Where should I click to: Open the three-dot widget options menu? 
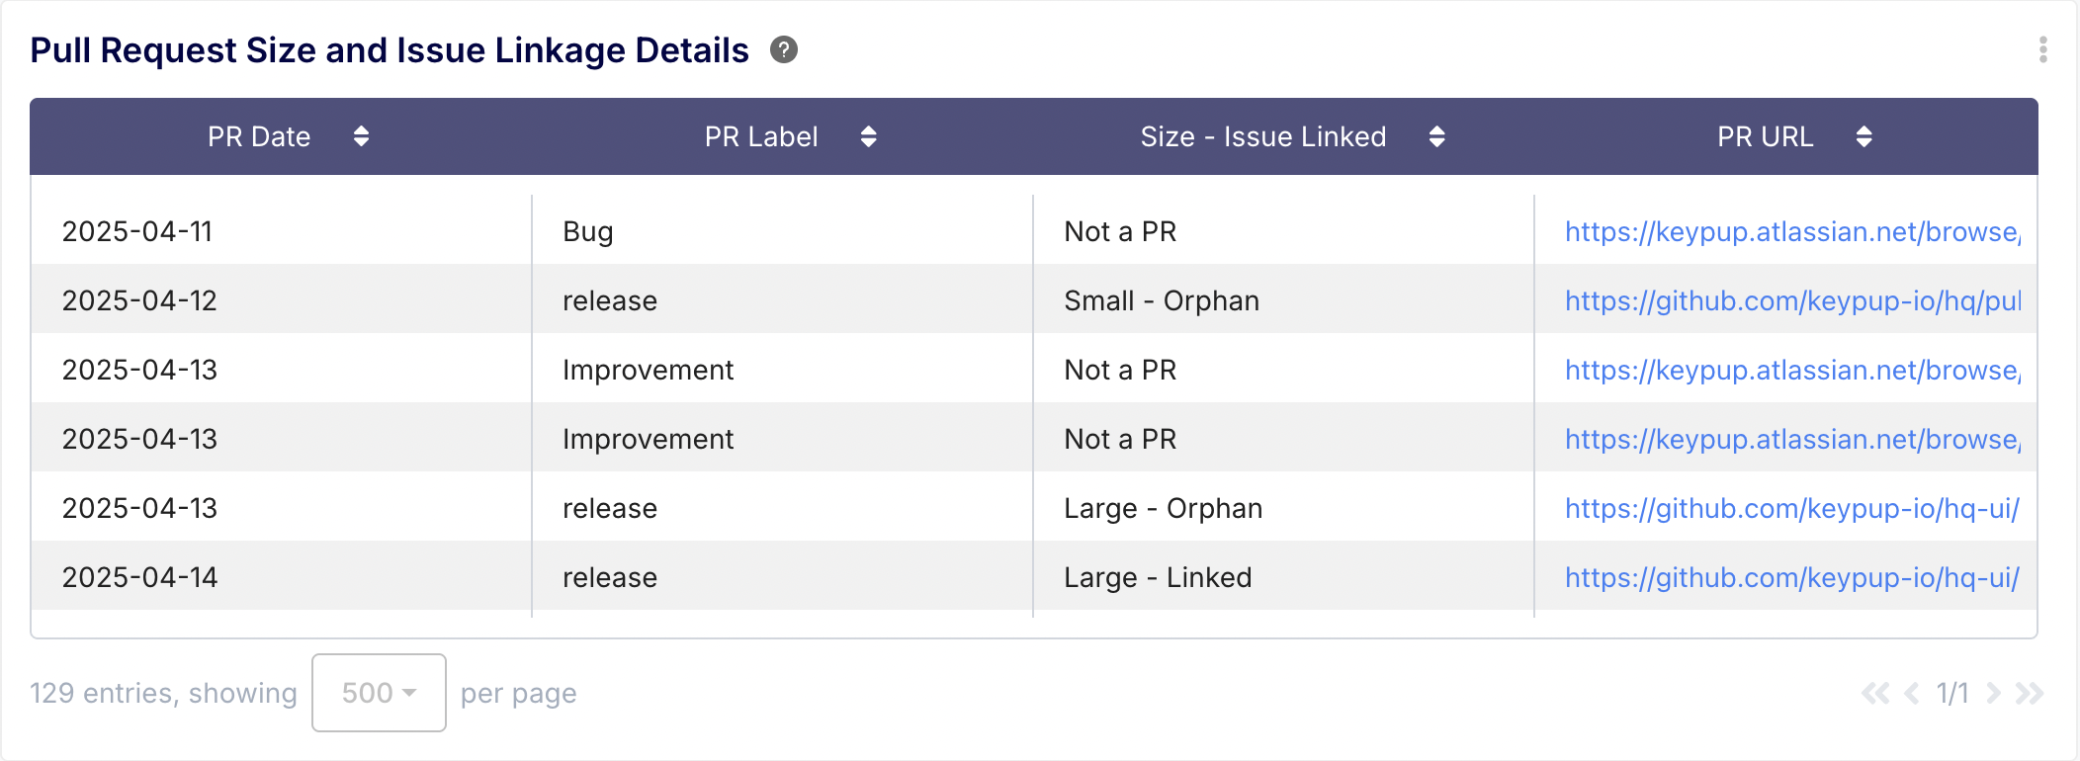point(2042,49)
